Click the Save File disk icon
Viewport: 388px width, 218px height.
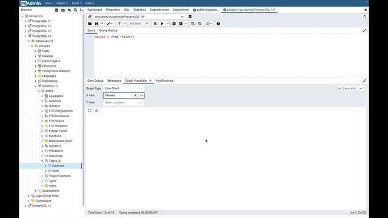coord(97,24)
